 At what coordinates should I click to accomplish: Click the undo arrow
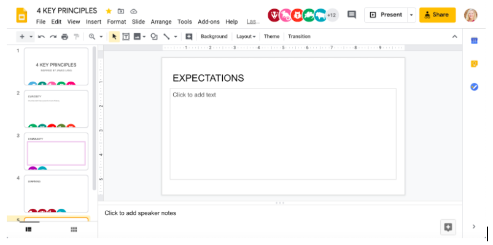click(x=41, y=37)
